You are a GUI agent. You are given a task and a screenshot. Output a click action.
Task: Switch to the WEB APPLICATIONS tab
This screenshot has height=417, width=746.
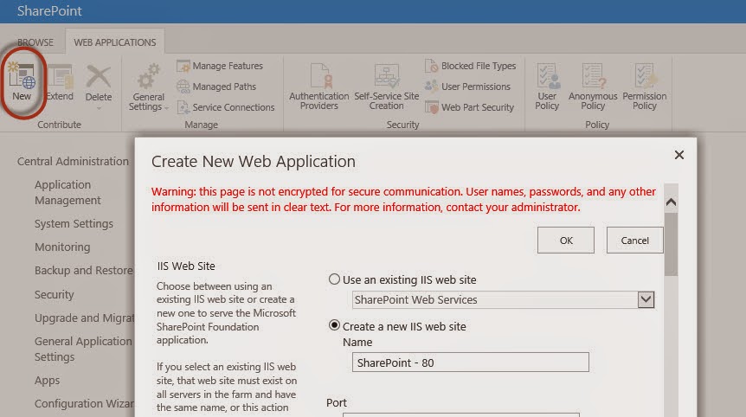(x=114, y=42)
